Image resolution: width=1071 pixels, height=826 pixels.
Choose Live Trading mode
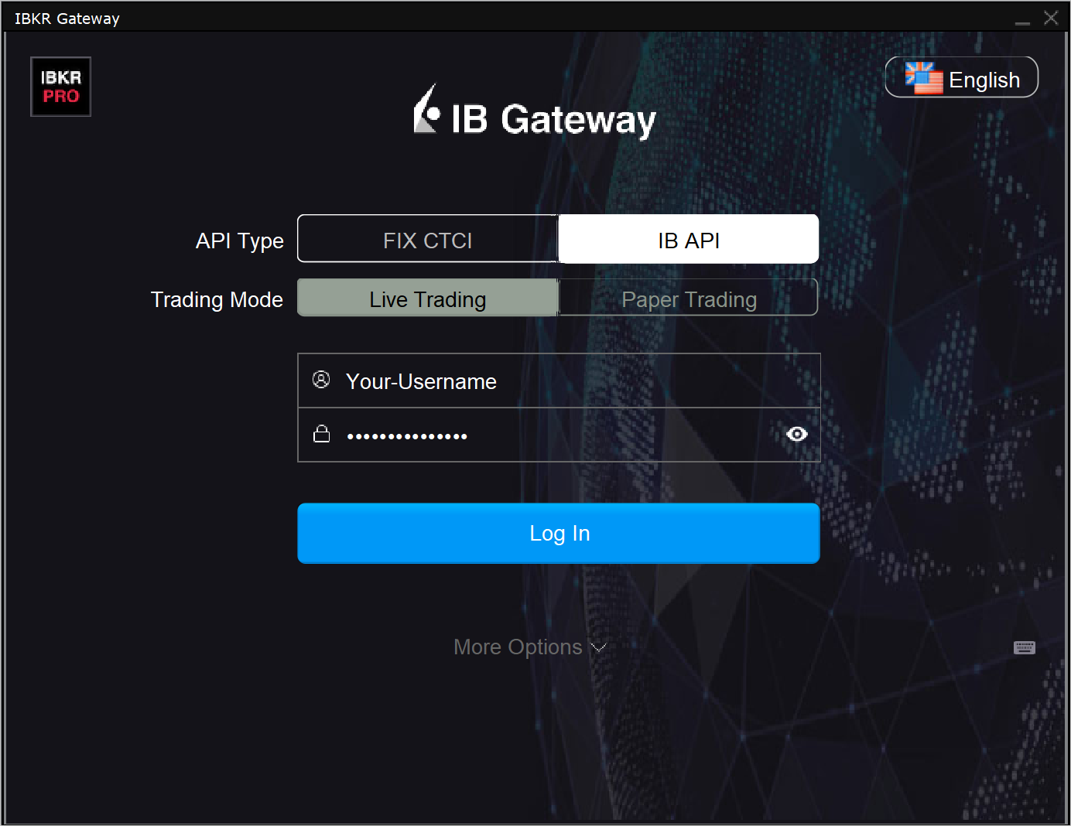tap(428, 299)
